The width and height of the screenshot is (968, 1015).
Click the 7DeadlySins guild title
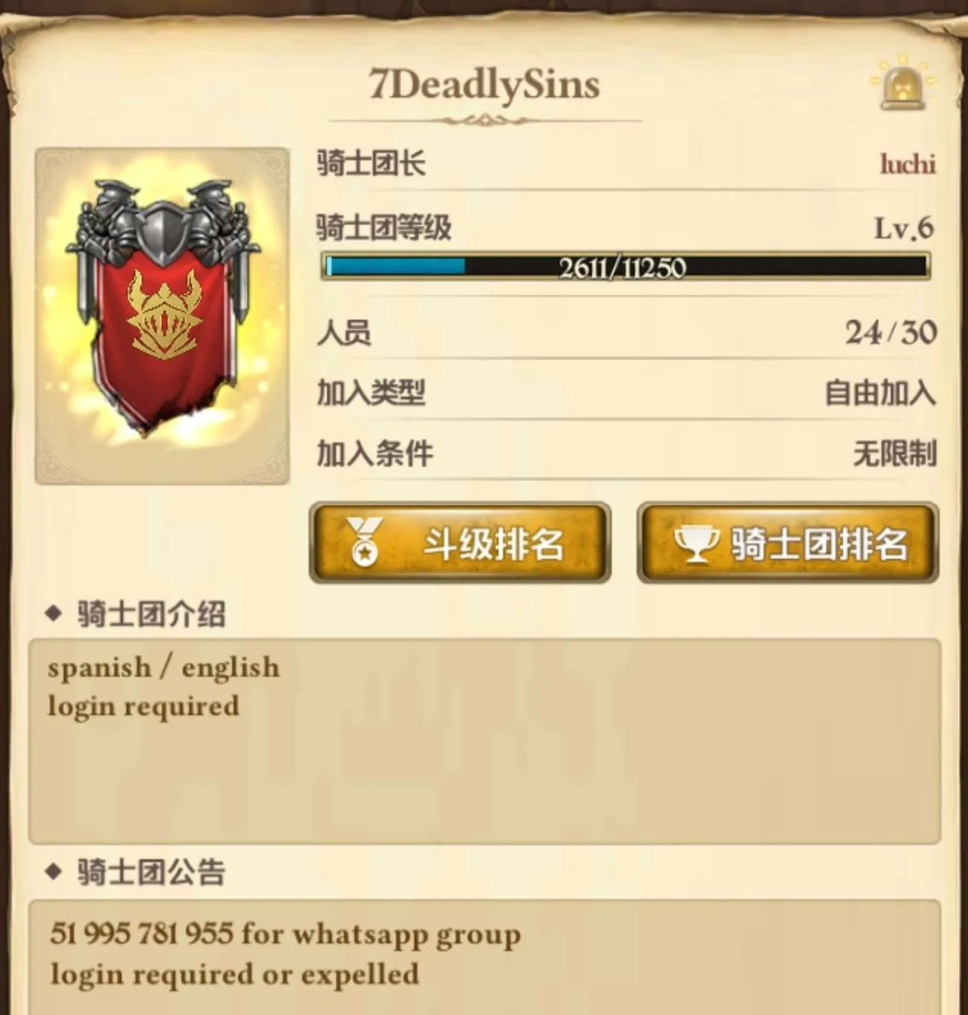pyautogui.click(x=485, y=85)
